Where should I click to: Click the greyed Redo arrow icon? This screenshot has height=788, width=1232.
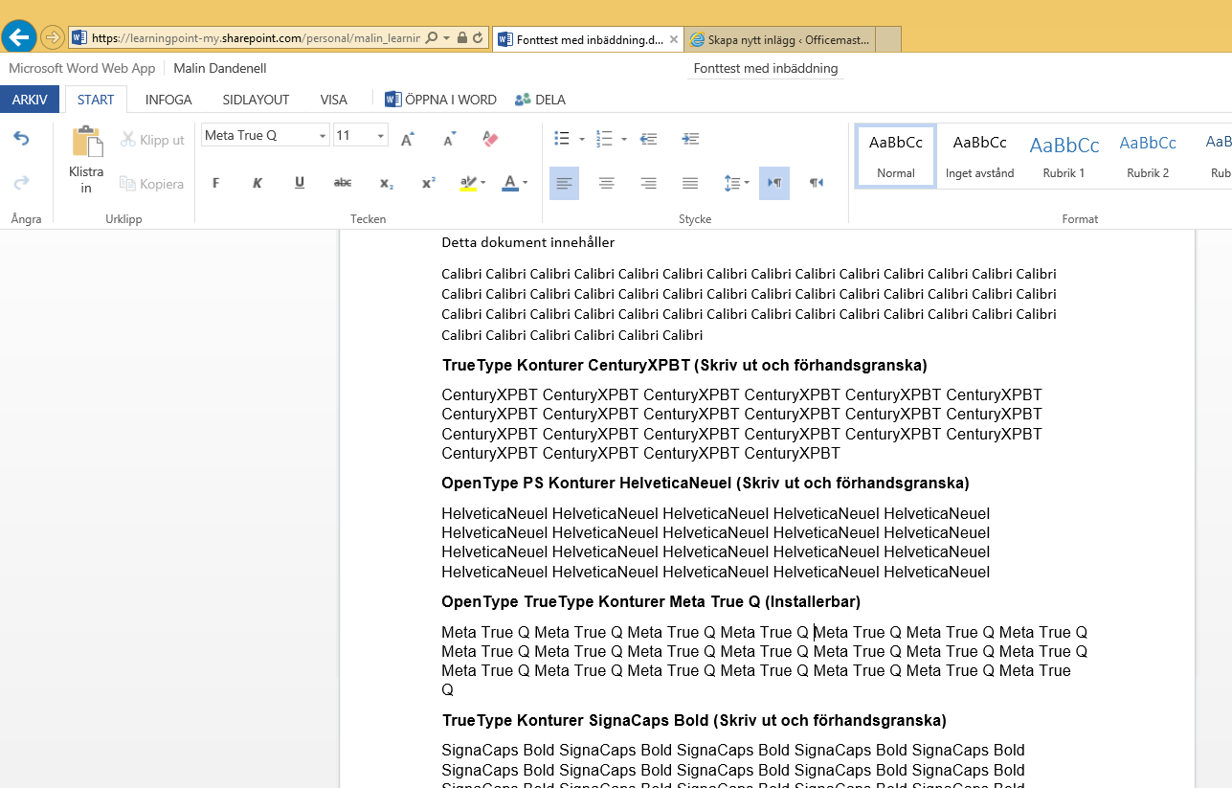click(21, 182)
